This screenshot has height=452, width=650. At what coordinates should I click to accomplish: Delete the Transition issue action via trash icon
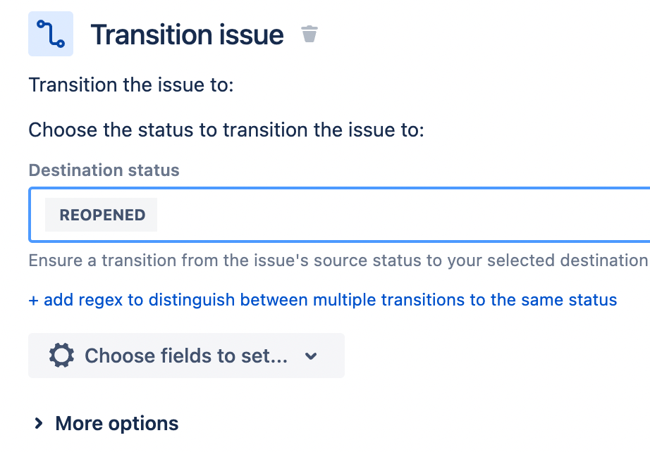[309, 33]
